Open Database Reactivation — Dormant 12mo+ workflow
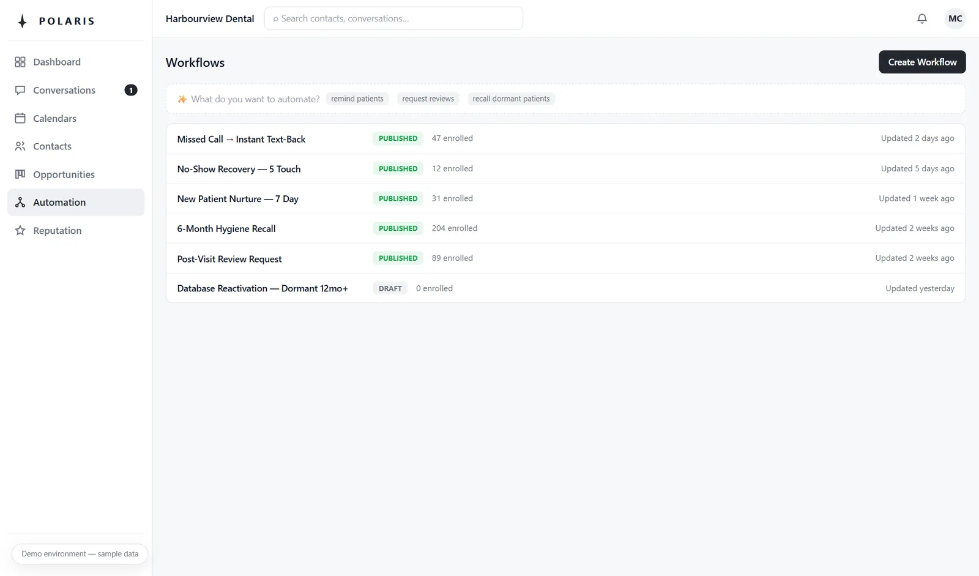Screen dimensions: 979x576 point(565,288)
